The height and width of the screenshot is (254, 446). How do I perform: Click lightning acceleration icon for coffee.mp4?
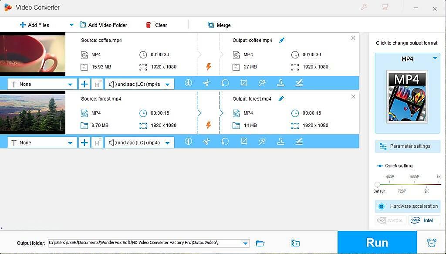tap(209, 67)
